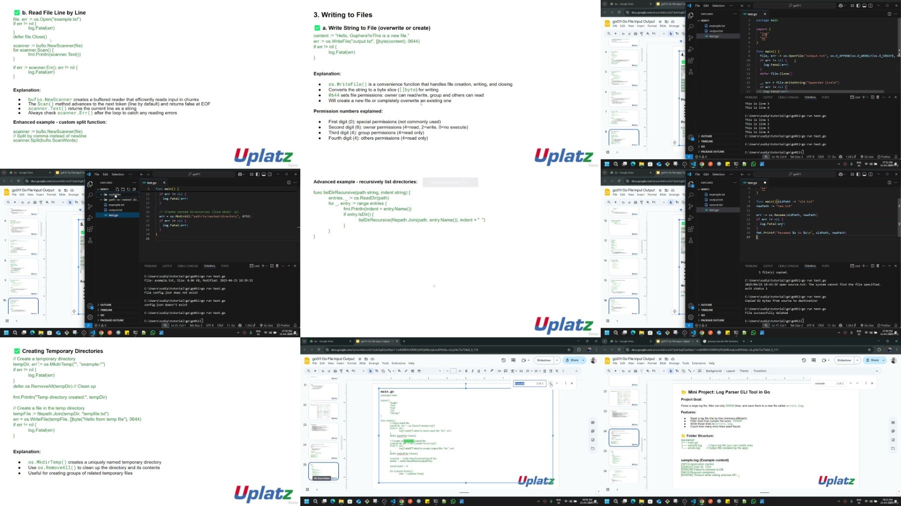Open Slideshow dropdown arrow in main.go Slides window
Screen dimensions: 901x506
(x=557, y=360)
